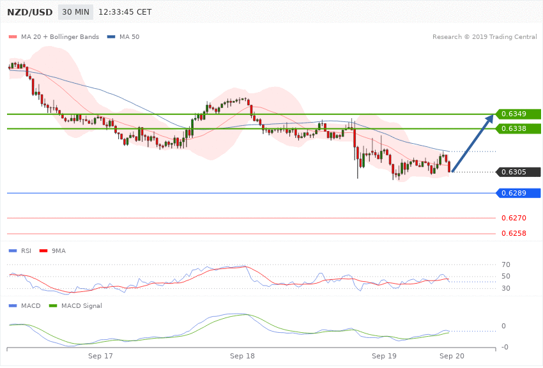Viewport: 543px width, 368px height.
Task: Click the RSI legend blue swatch
Action: (13, 250)
